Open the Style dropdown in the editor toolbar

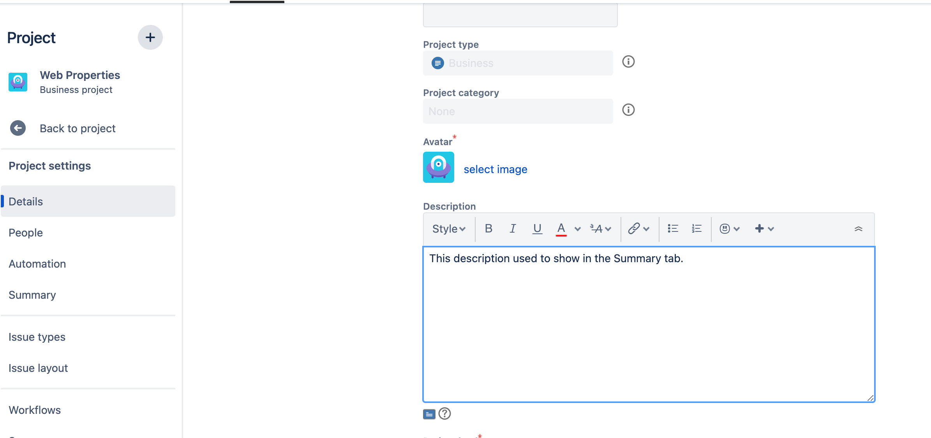[448, 229]
